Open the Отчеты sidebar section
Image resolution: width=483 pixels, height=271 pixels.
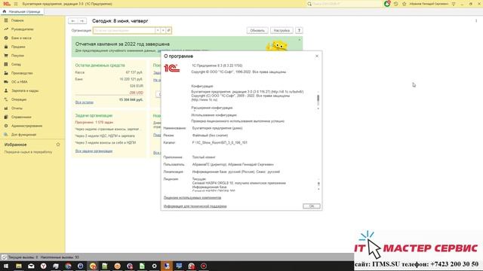point(17,108)
